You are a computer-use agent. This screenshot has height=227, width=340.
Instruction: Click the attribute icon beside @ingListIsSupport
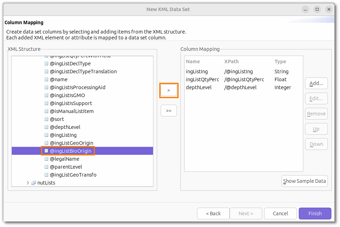pyautogui.click(x=46, y=103)
